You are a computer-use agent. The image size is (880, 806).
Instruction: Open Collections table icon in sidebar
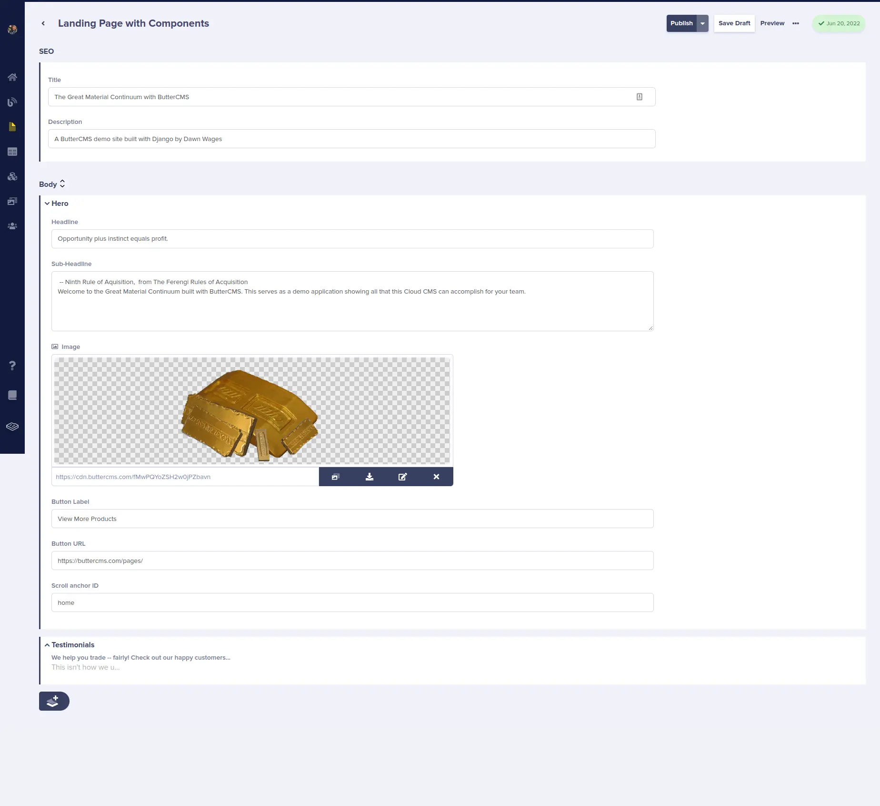[12, 152]
